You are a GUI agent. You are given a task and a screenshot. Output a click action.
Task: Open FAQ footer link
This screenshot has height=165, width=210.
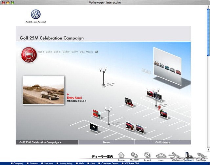click(x=91, y=163)
